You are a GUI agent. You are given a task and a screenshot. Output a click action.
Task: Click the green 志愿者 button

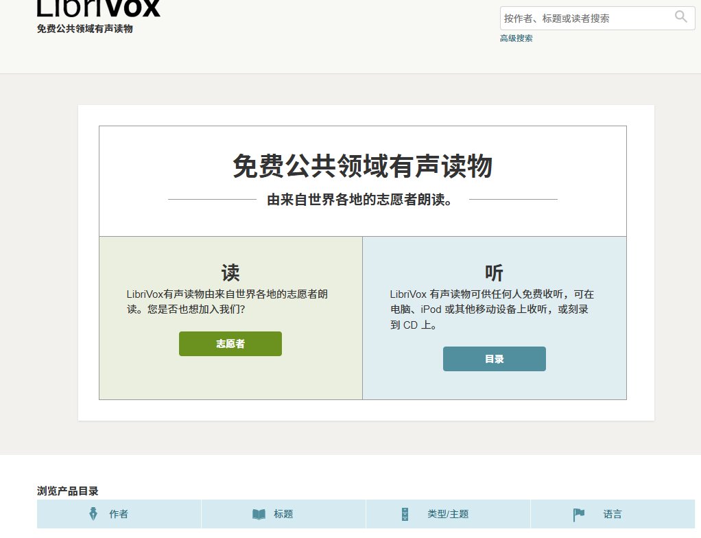[x=230, y=344]
